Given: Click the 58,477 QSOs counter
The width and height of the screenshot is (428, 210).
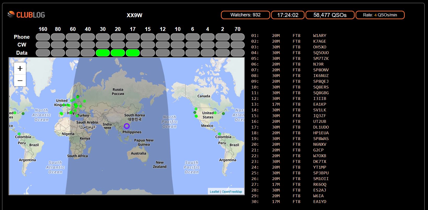Looking at the screenshot, I should 330,15.
